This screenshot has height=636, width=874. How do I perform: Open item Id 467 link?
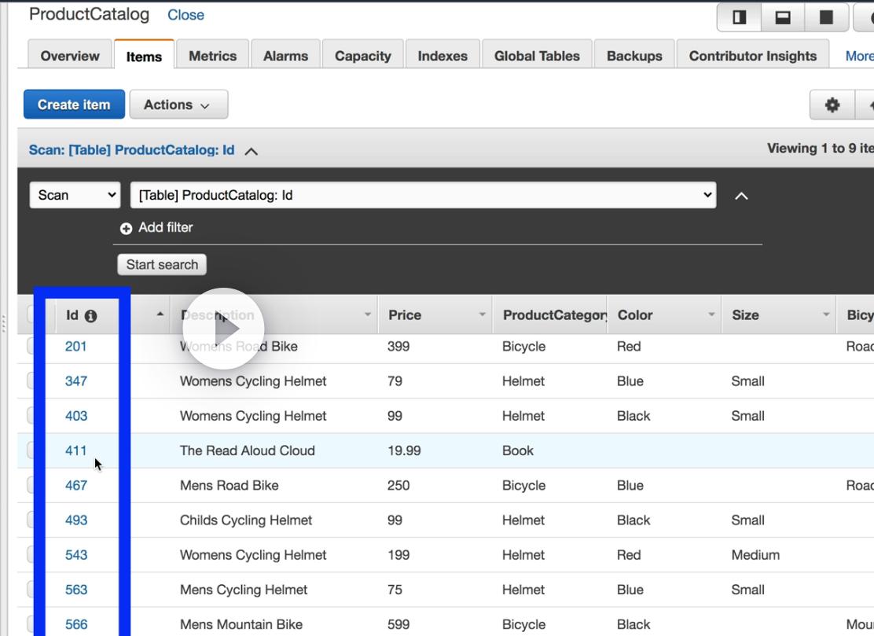tap(76, 485)
